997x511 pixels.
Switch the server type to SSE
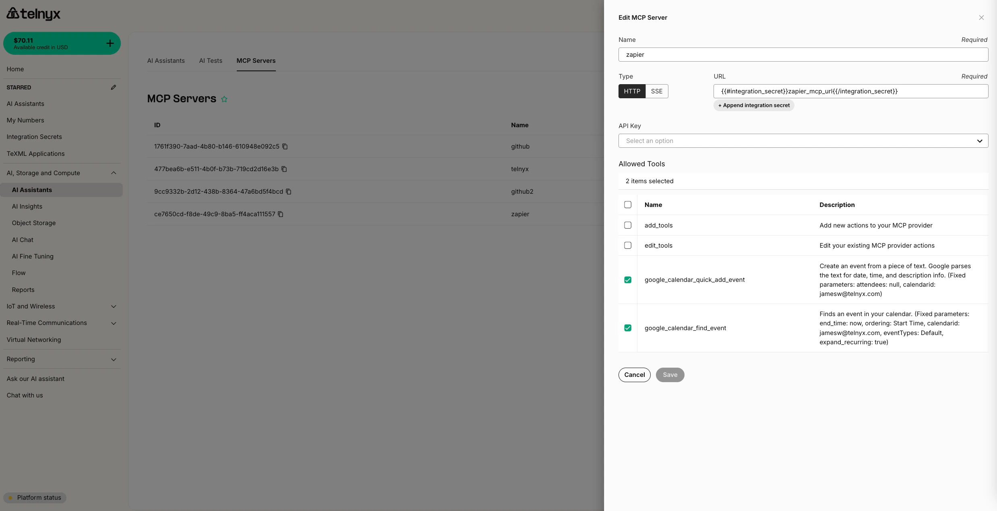656,91
